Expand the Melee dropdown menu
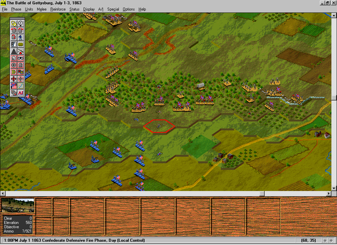This screenshot has width=337, height=245. coord(41,9)
